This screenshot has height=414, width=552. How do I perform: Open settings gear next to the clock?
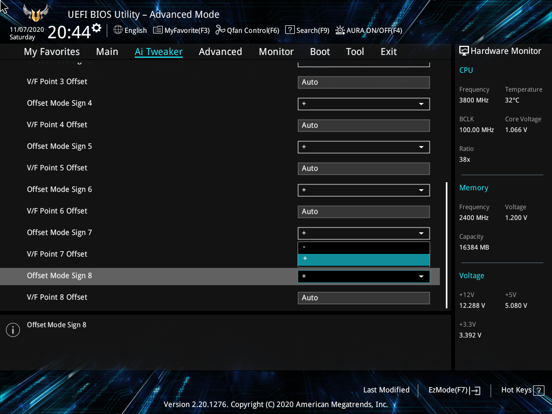(96, 28)
